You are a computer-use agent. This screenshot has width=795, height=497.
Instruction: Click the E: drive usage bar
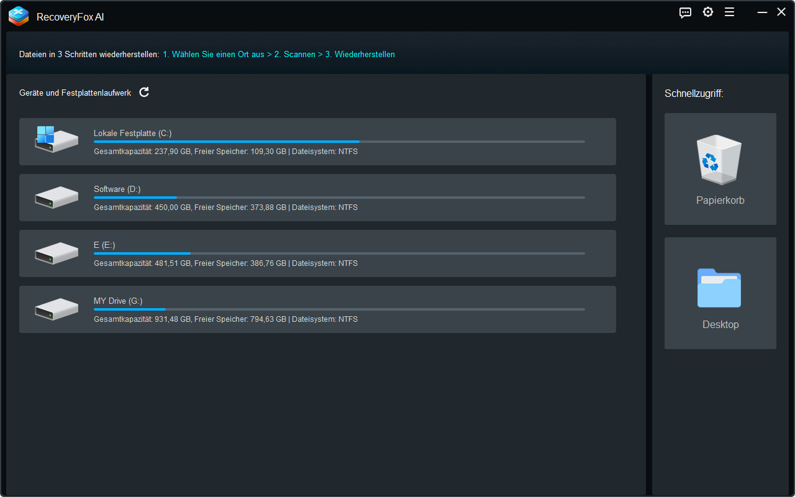click(x=339, y=253)
